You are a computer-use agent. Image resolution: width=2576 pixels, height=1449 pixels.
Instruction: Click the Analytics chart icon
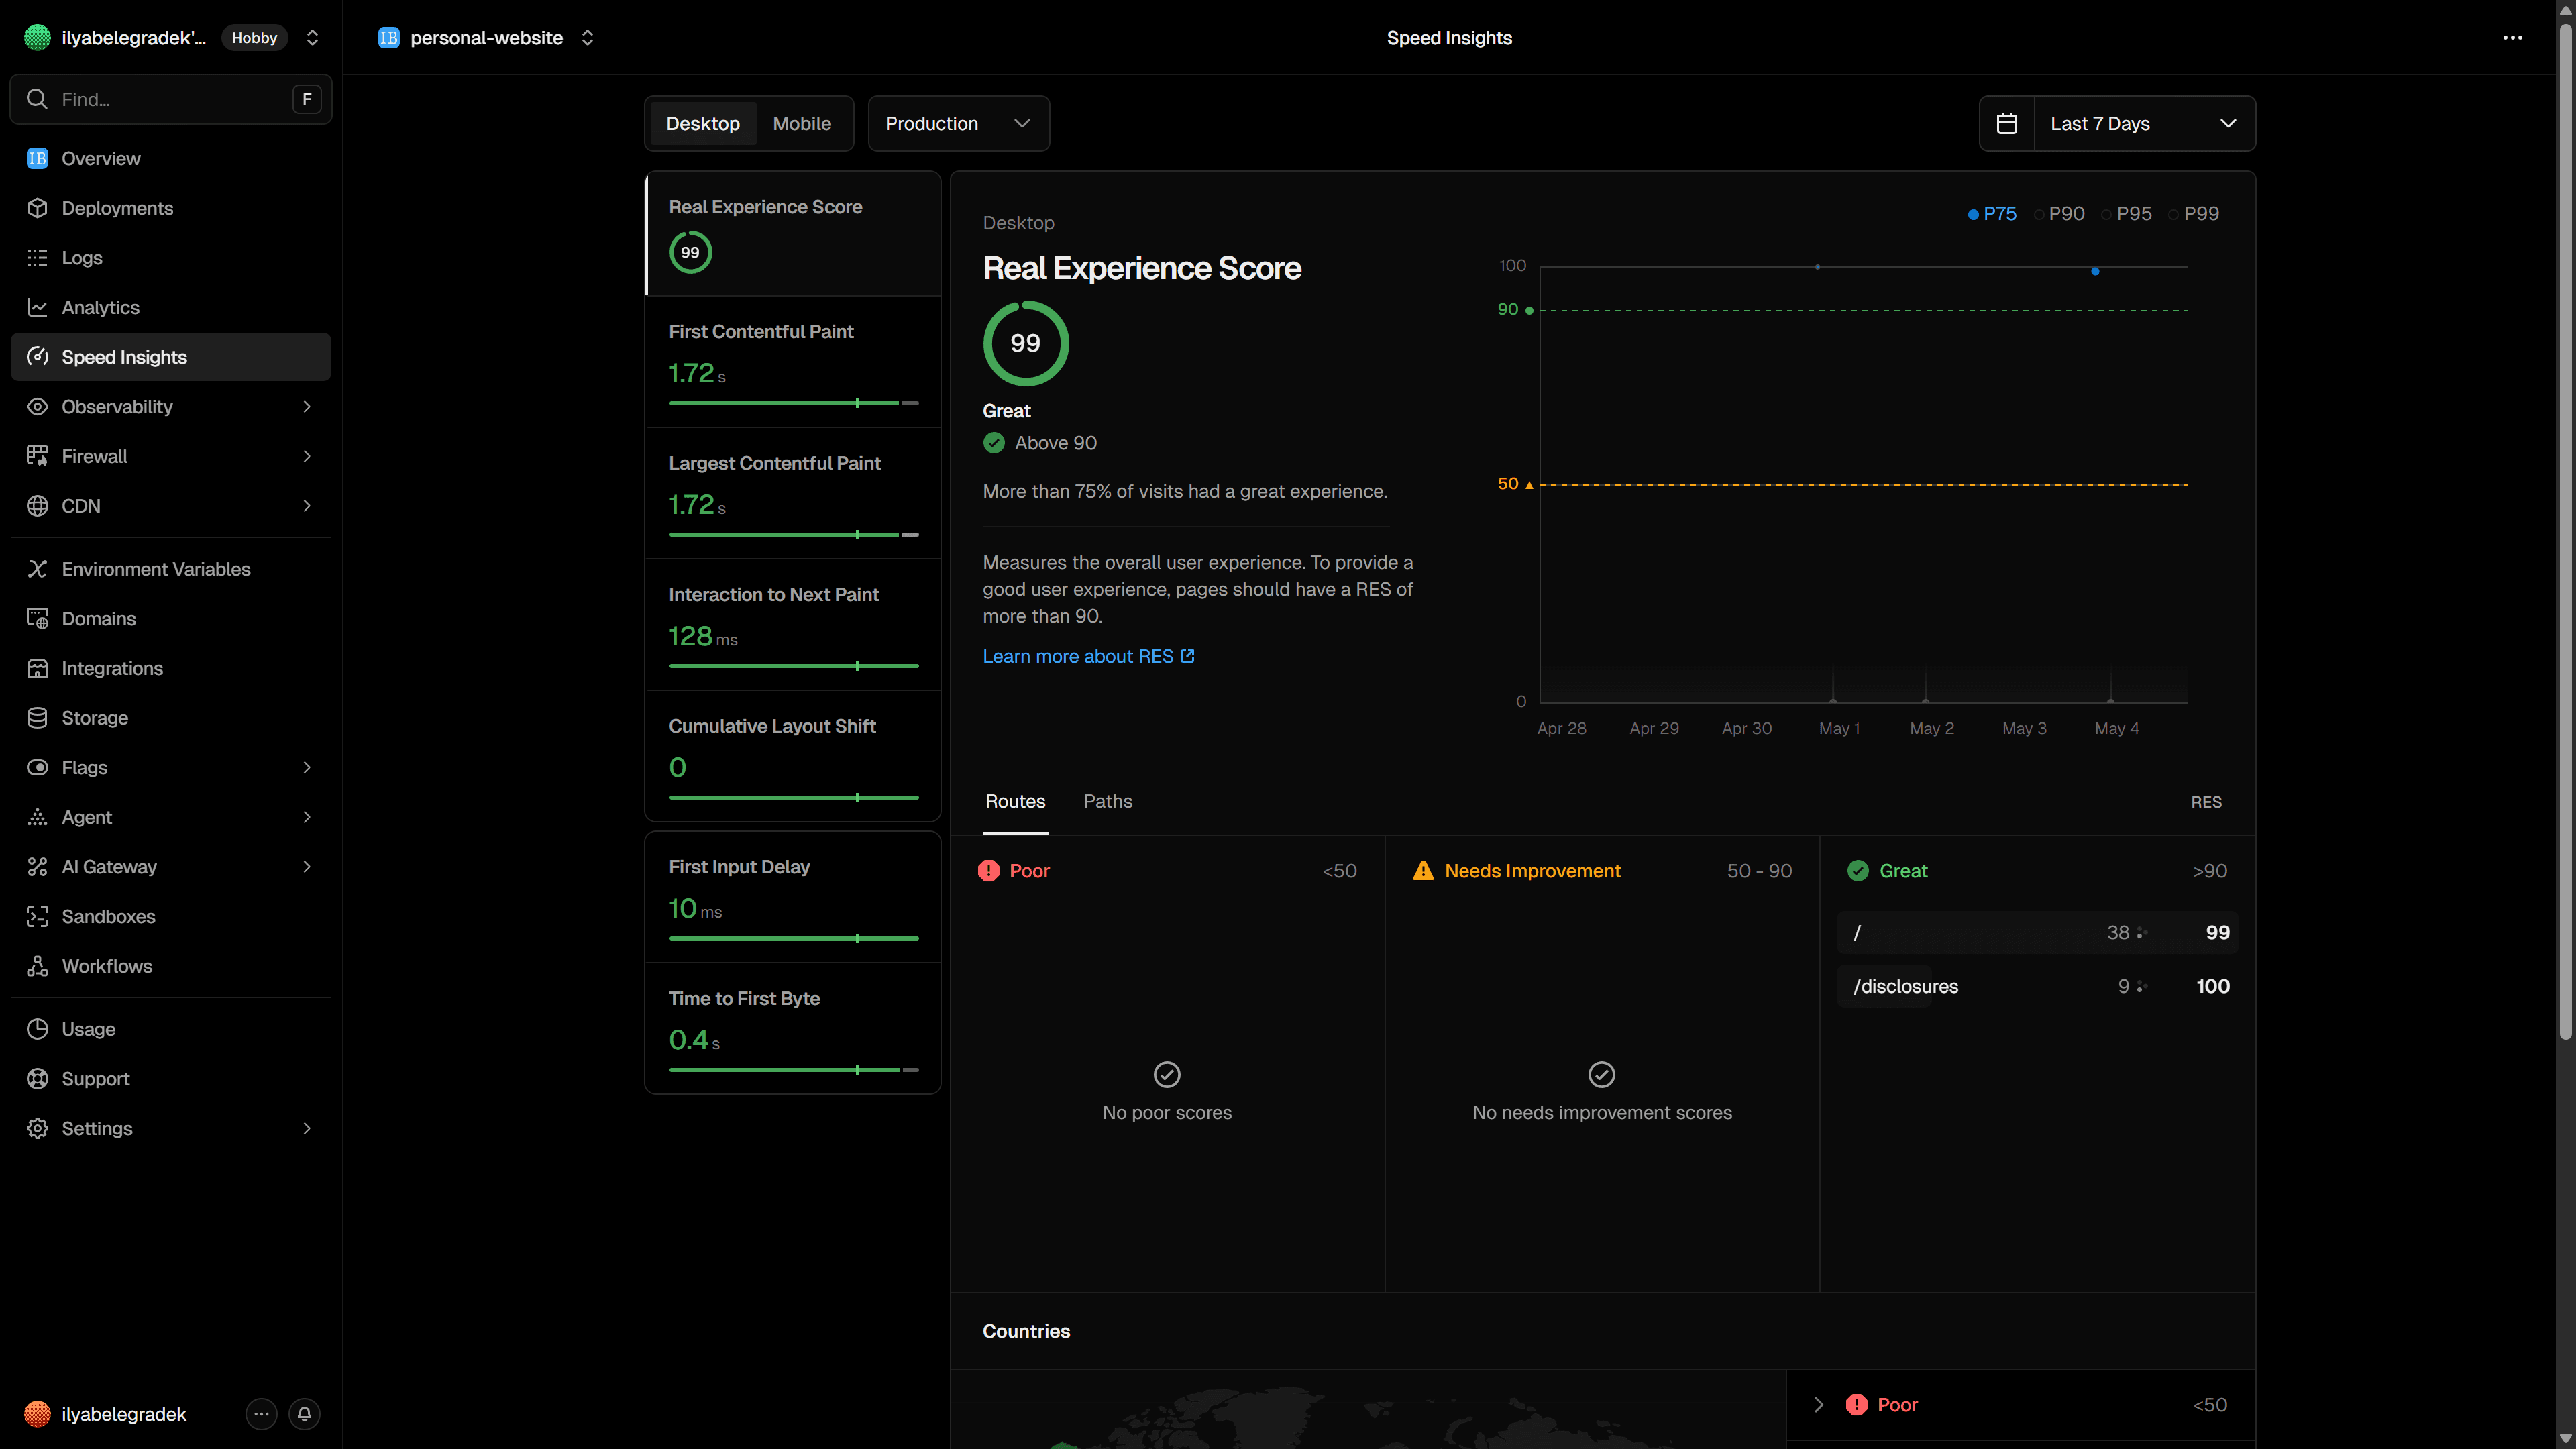click(37, 307)
